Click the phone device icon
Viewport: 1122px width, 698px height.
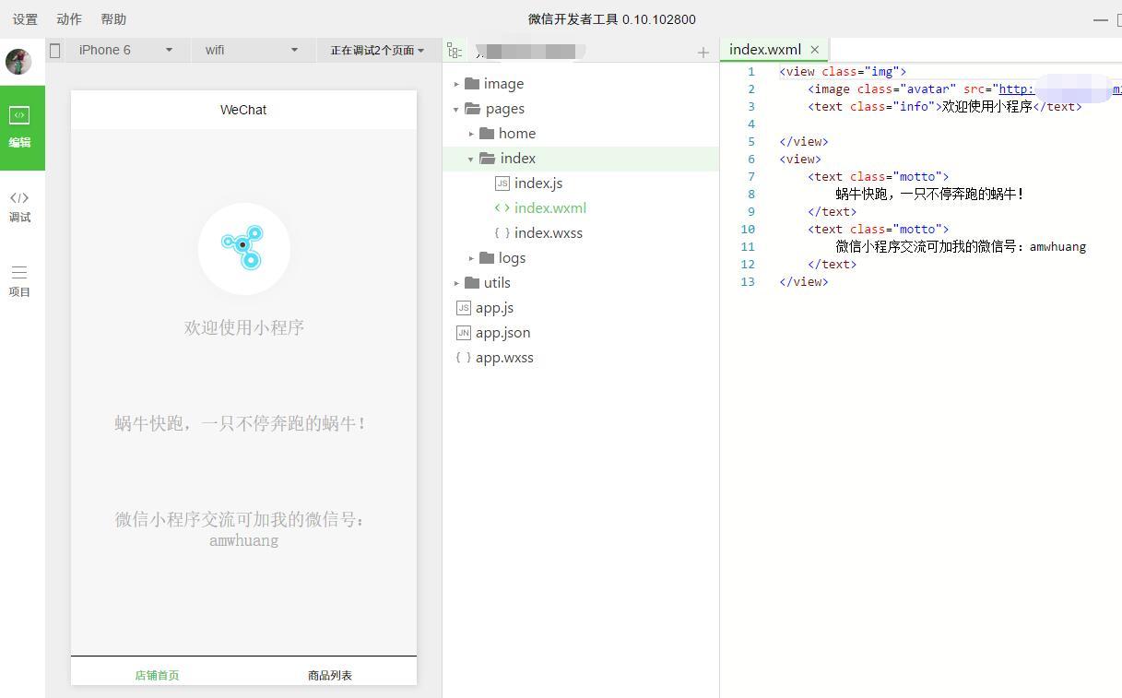(x=54, y=51)
